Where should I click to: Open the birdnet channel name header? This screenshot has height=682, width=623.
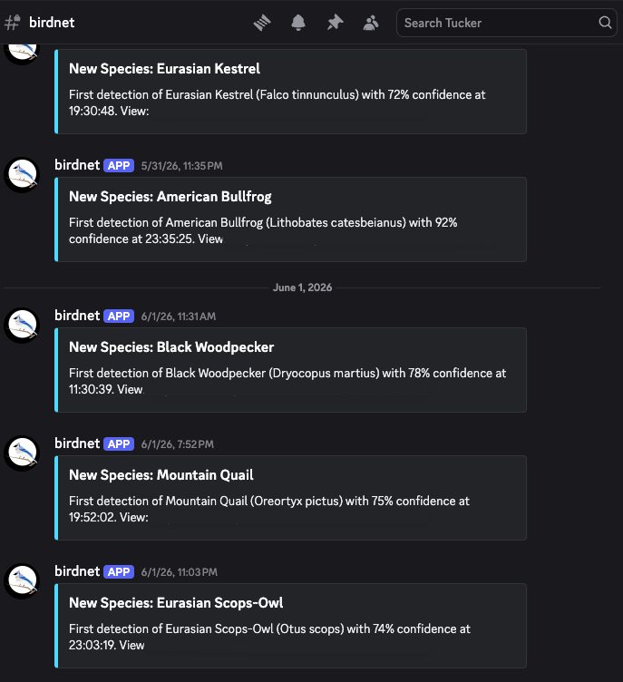point(52,23)
